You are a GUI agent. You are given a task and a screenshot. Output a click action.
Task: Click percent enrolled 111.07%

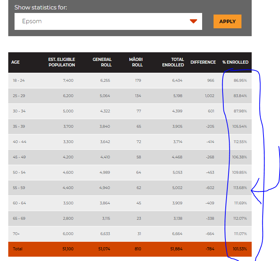pyautogui.click(x=241, y=234)
